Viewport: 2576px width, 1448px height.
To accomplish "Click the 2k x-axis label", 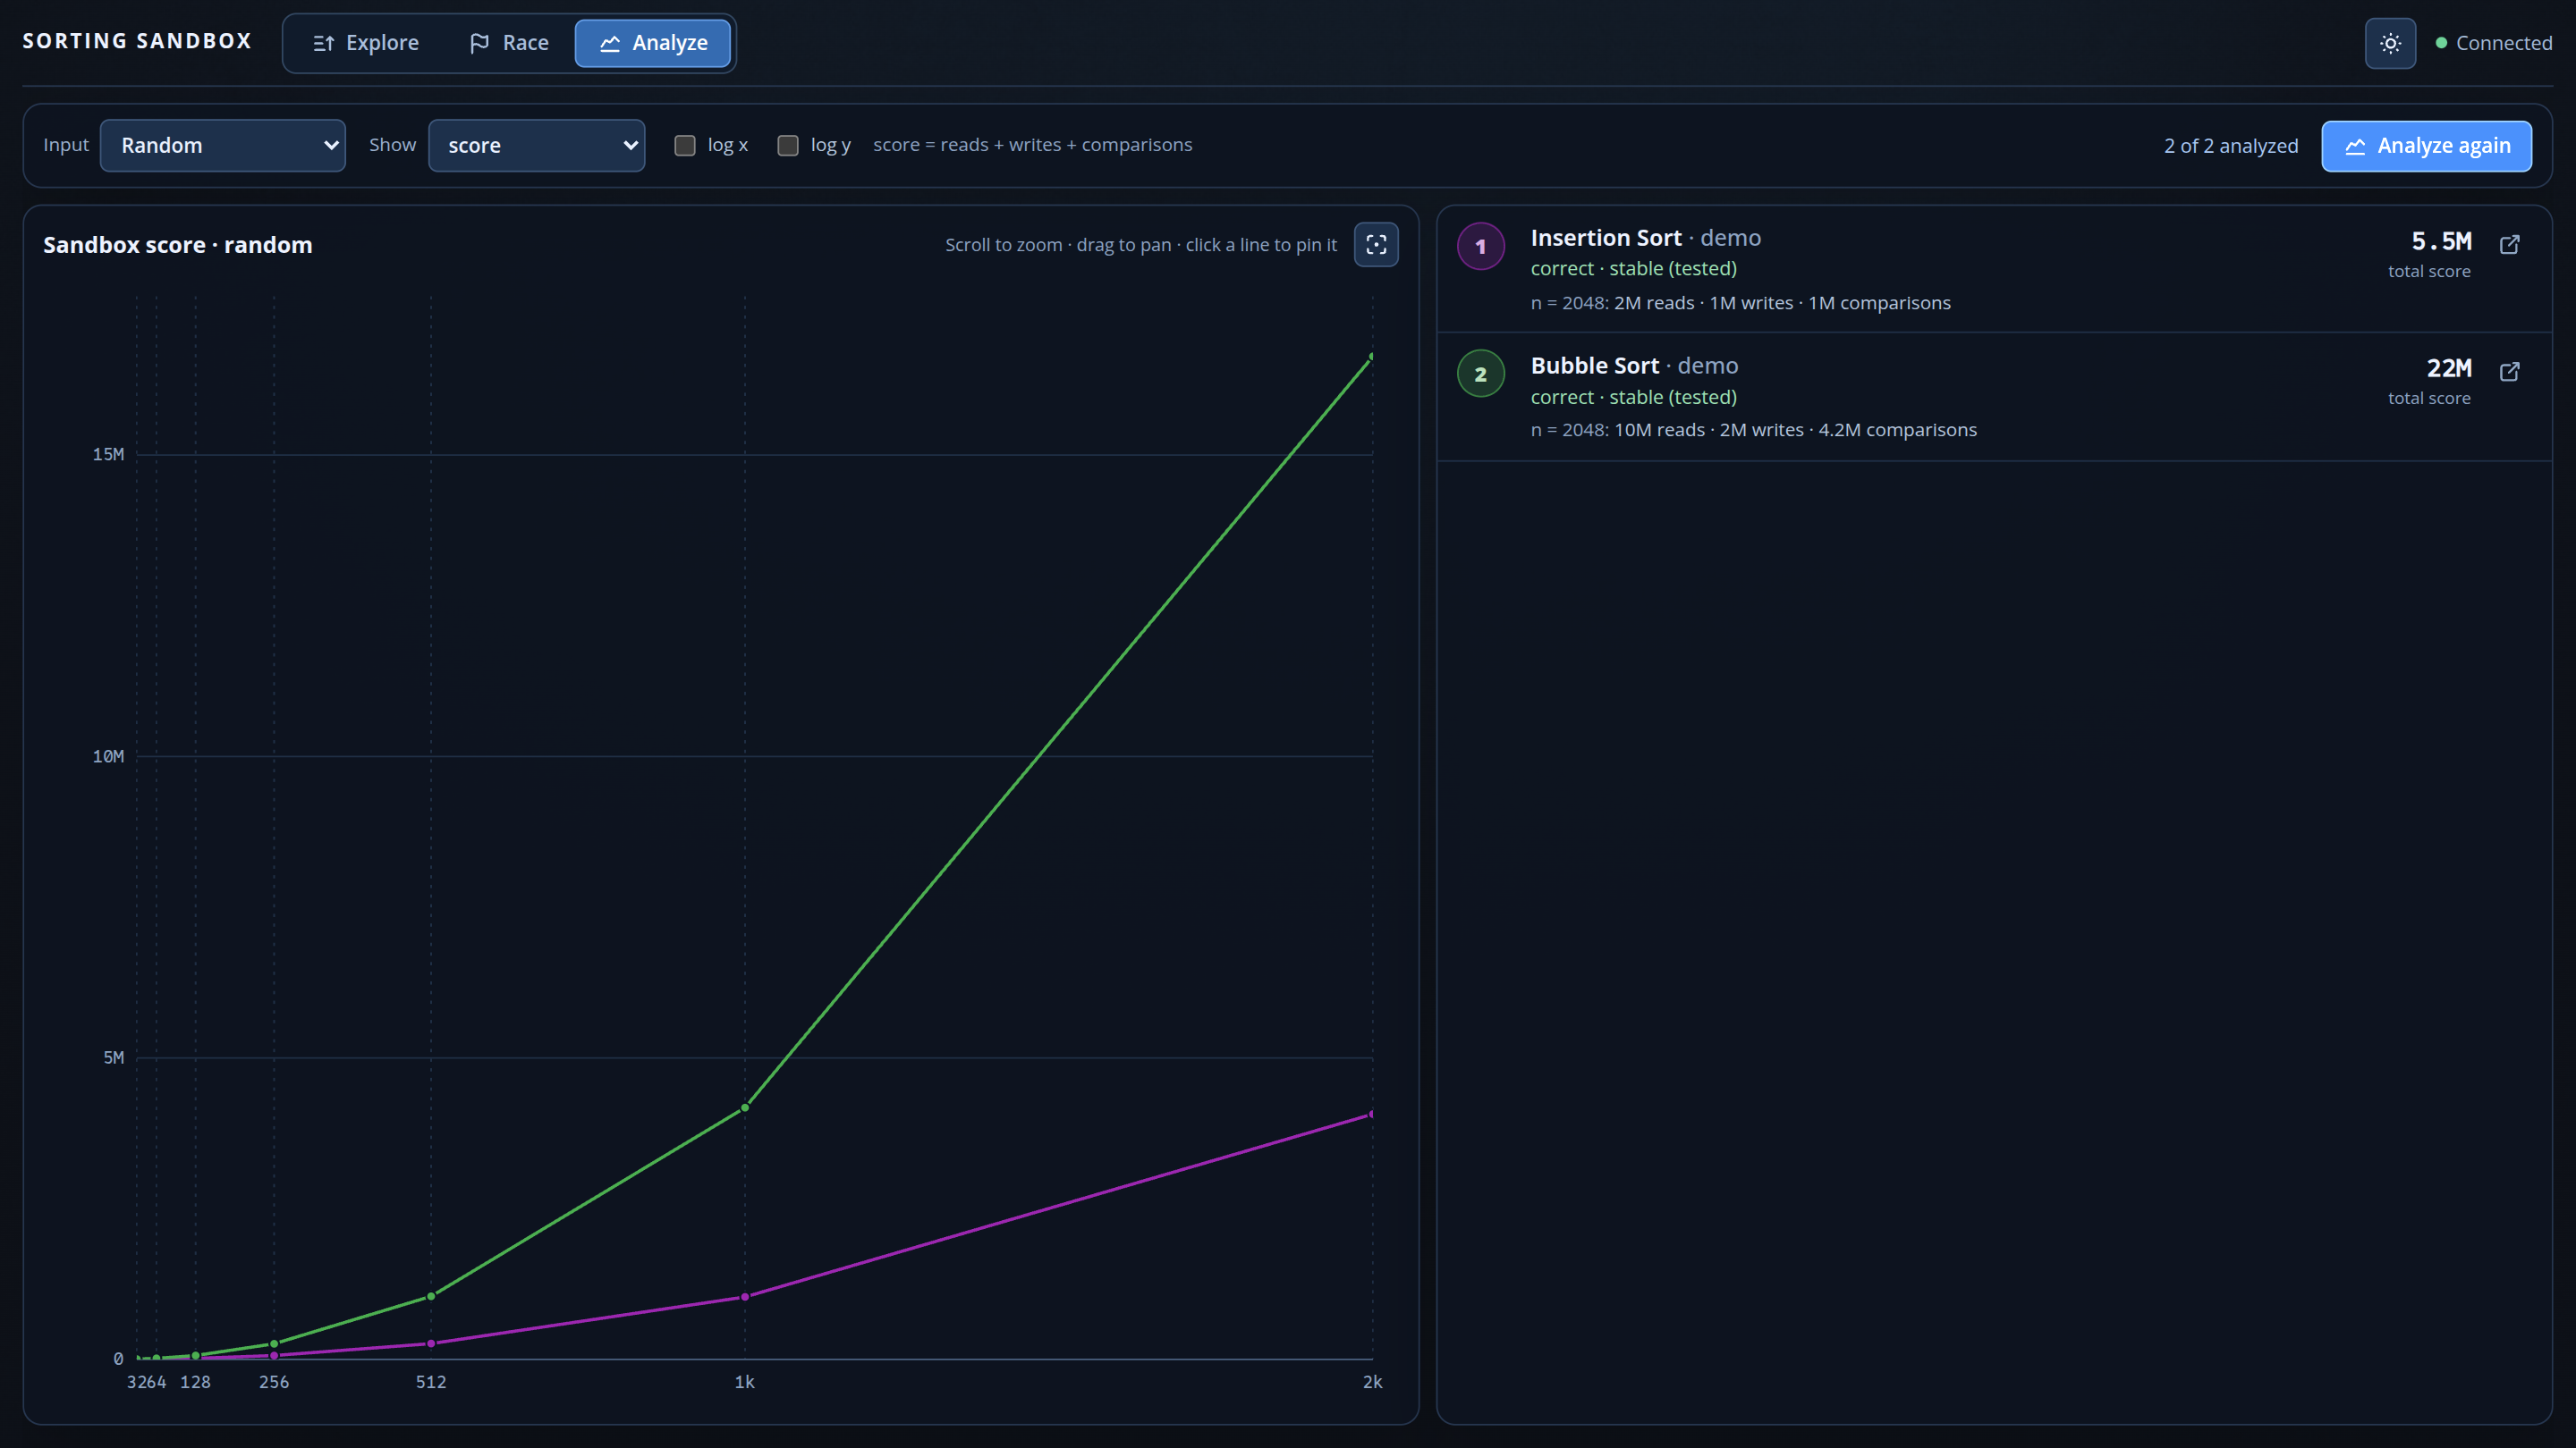I will (x=1372, y=1382).
